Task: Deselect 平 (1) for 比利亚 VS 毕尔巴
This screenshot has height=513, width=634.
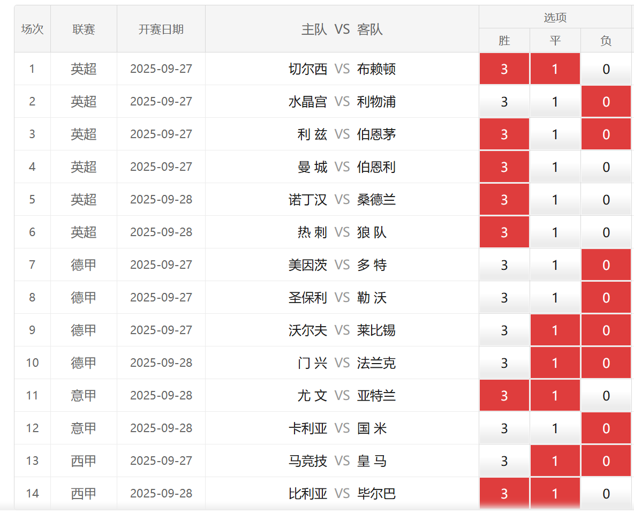Action: (555, 493)
